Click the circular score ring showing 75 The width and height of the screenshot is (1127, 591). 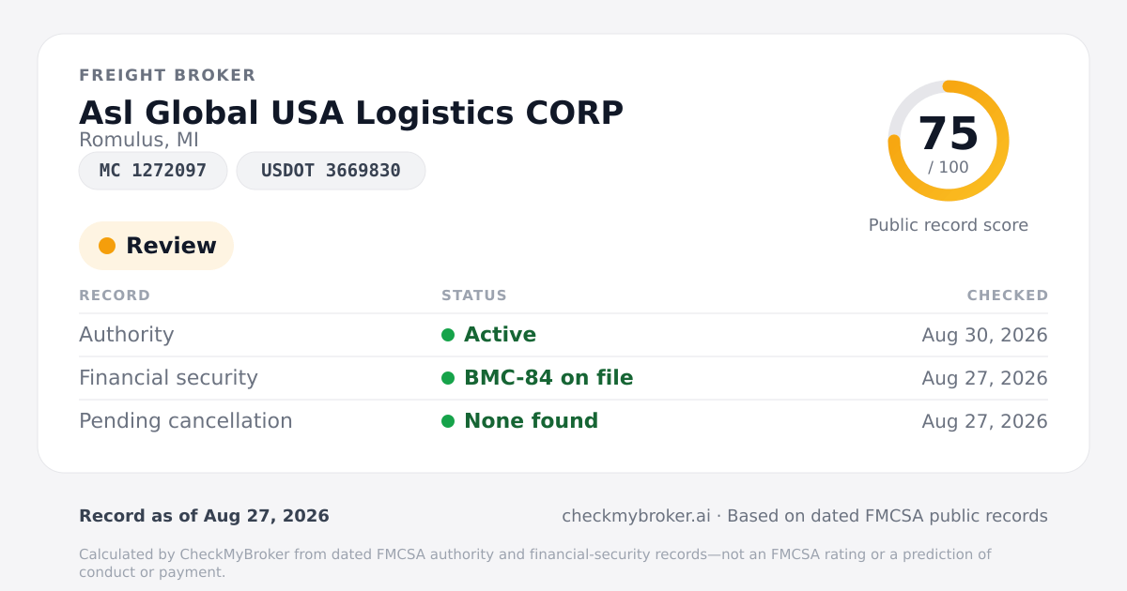[949, 141]
